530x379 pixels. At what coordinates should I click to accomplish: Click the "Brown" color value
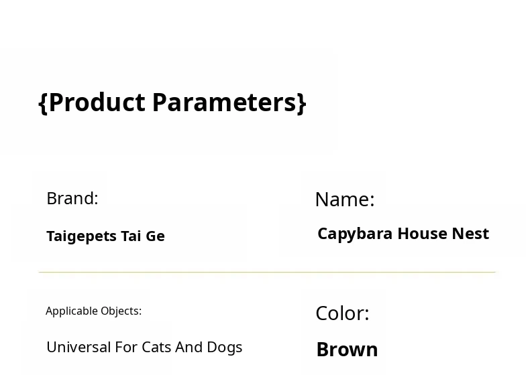pyautogui.click(x=347, y=350)
